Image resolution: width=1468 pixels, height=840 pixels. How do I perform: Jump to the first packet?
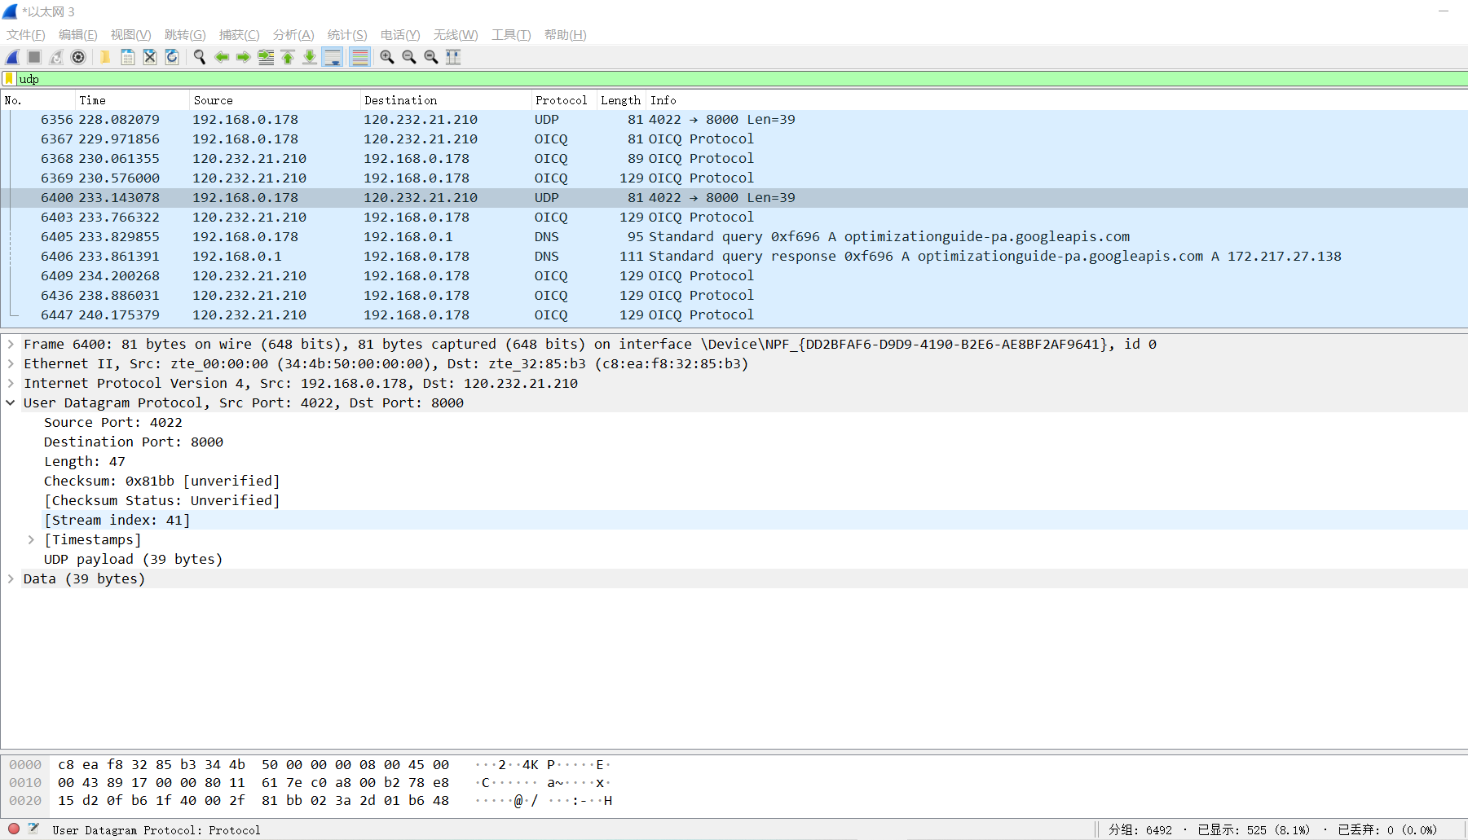click(x=288, y=57)
